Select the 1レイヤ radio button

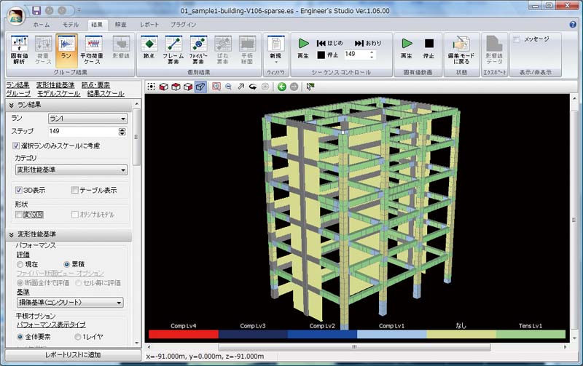(77, 337)
